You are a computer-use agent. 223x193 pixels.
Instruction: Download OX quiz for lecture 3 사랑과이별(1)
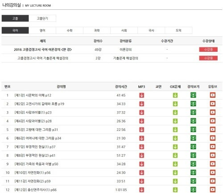[175, 113]
